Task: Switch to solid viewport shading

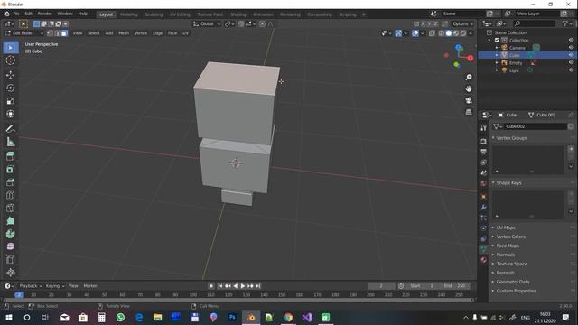Action: point(449,33)
